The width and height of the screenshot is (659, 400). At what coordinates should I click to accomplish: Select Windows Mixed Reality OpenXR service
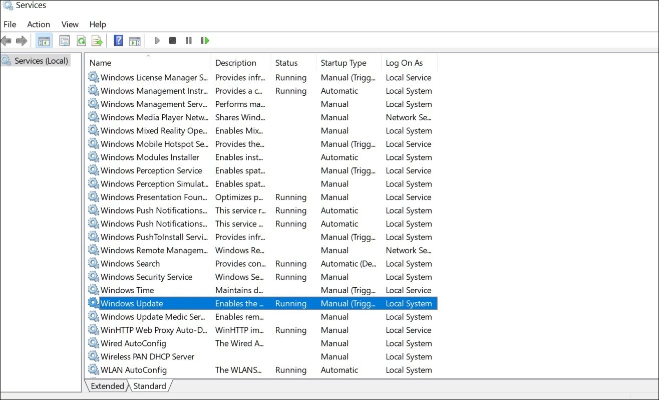[x=154, y=131]
